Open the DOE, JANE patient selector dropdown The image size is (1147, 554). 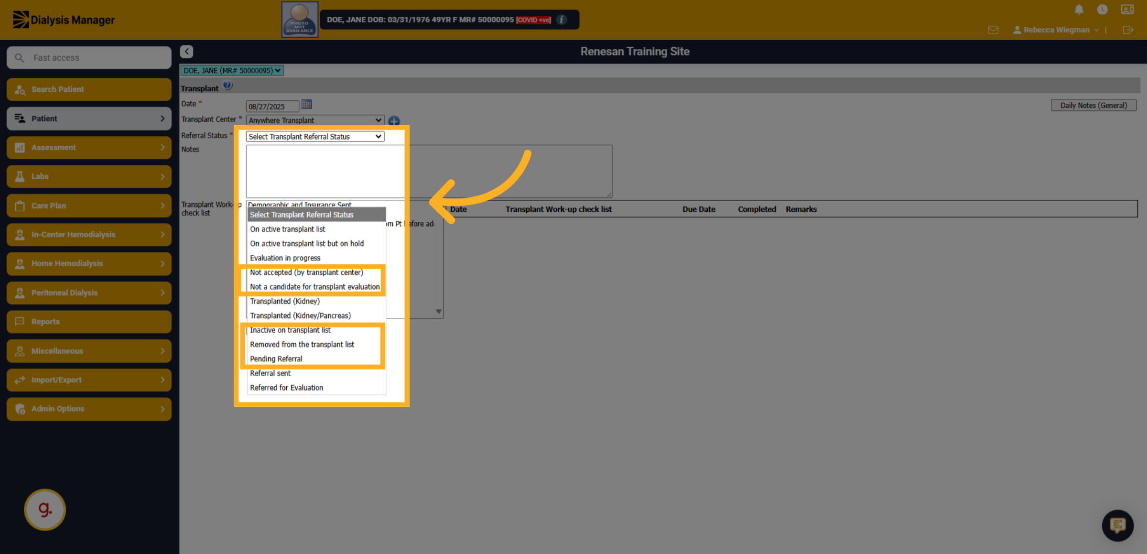click(x=232, y=70)
